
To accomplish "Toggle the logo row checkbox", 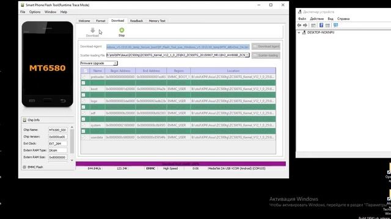I will point(84,101).
